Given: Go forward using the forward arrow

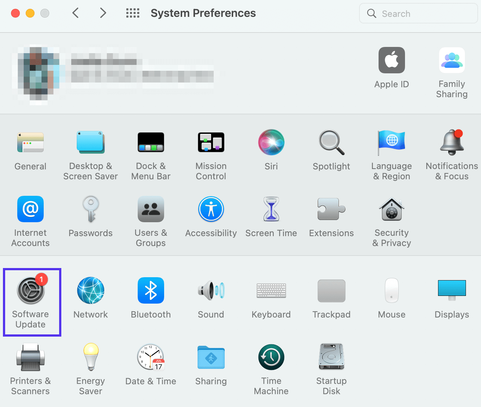Looking at the screenshot, I should tap(103, 13).
